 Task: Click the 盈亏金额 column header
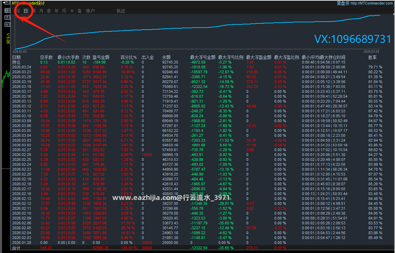101,57
